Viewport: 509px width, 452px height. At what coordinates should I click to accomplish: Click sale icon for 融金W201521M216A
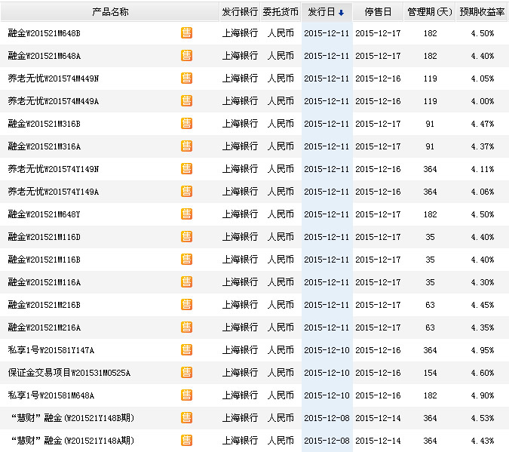point(187,327)
